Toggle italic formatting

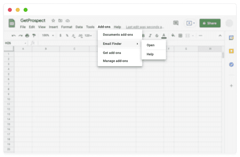coord(150,35)
